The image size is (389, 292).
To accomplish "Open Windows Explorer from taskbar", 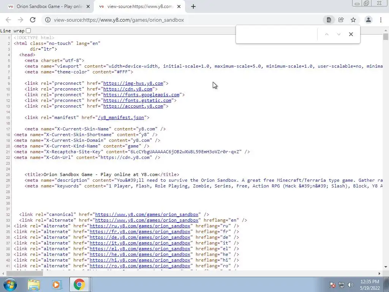I will point(34,284).
